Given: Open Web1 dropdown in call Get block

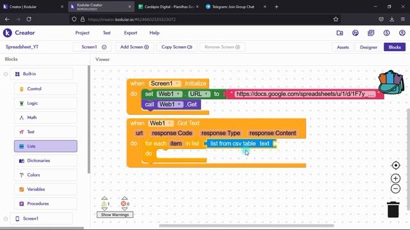Looking at the screenshot, I should pyautogui.click(x=170, y=104).
